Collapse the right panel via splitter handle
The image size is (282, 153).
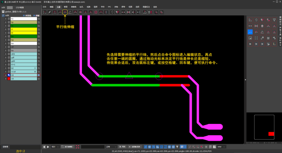tap(245, 80)
